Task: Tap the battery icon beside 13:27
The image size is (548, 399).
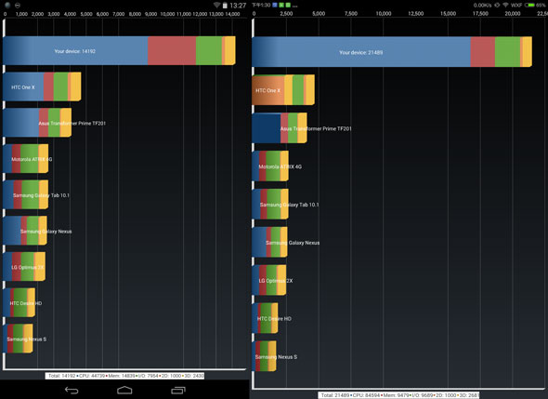Action: tap(225, 6)
